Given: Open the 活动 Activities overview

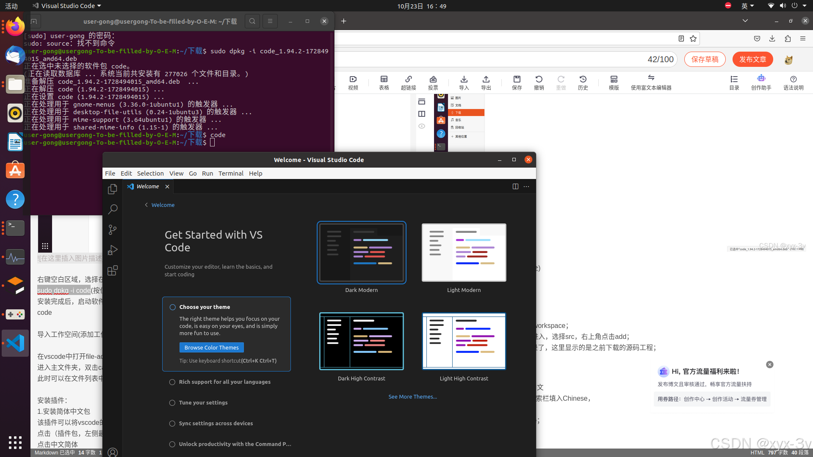Looking at the screenshot, I should tap(11, 6).
